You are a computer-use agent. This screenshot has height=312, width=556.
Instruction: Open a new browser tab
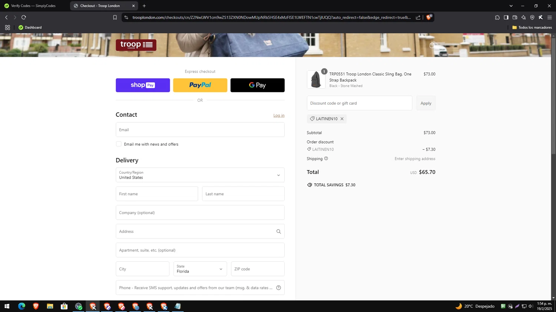pos(144,6)
